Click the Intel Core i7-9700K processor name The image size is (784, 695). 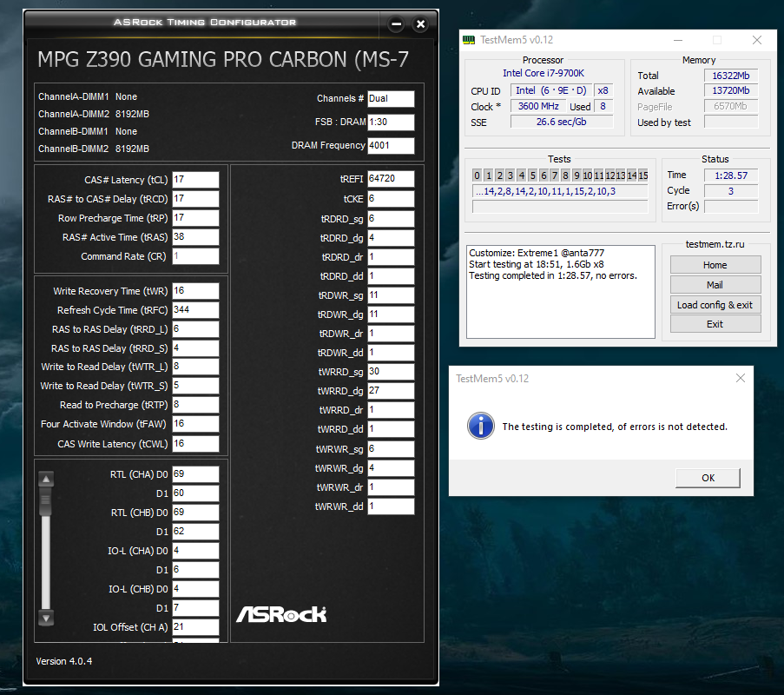point(544,73)
